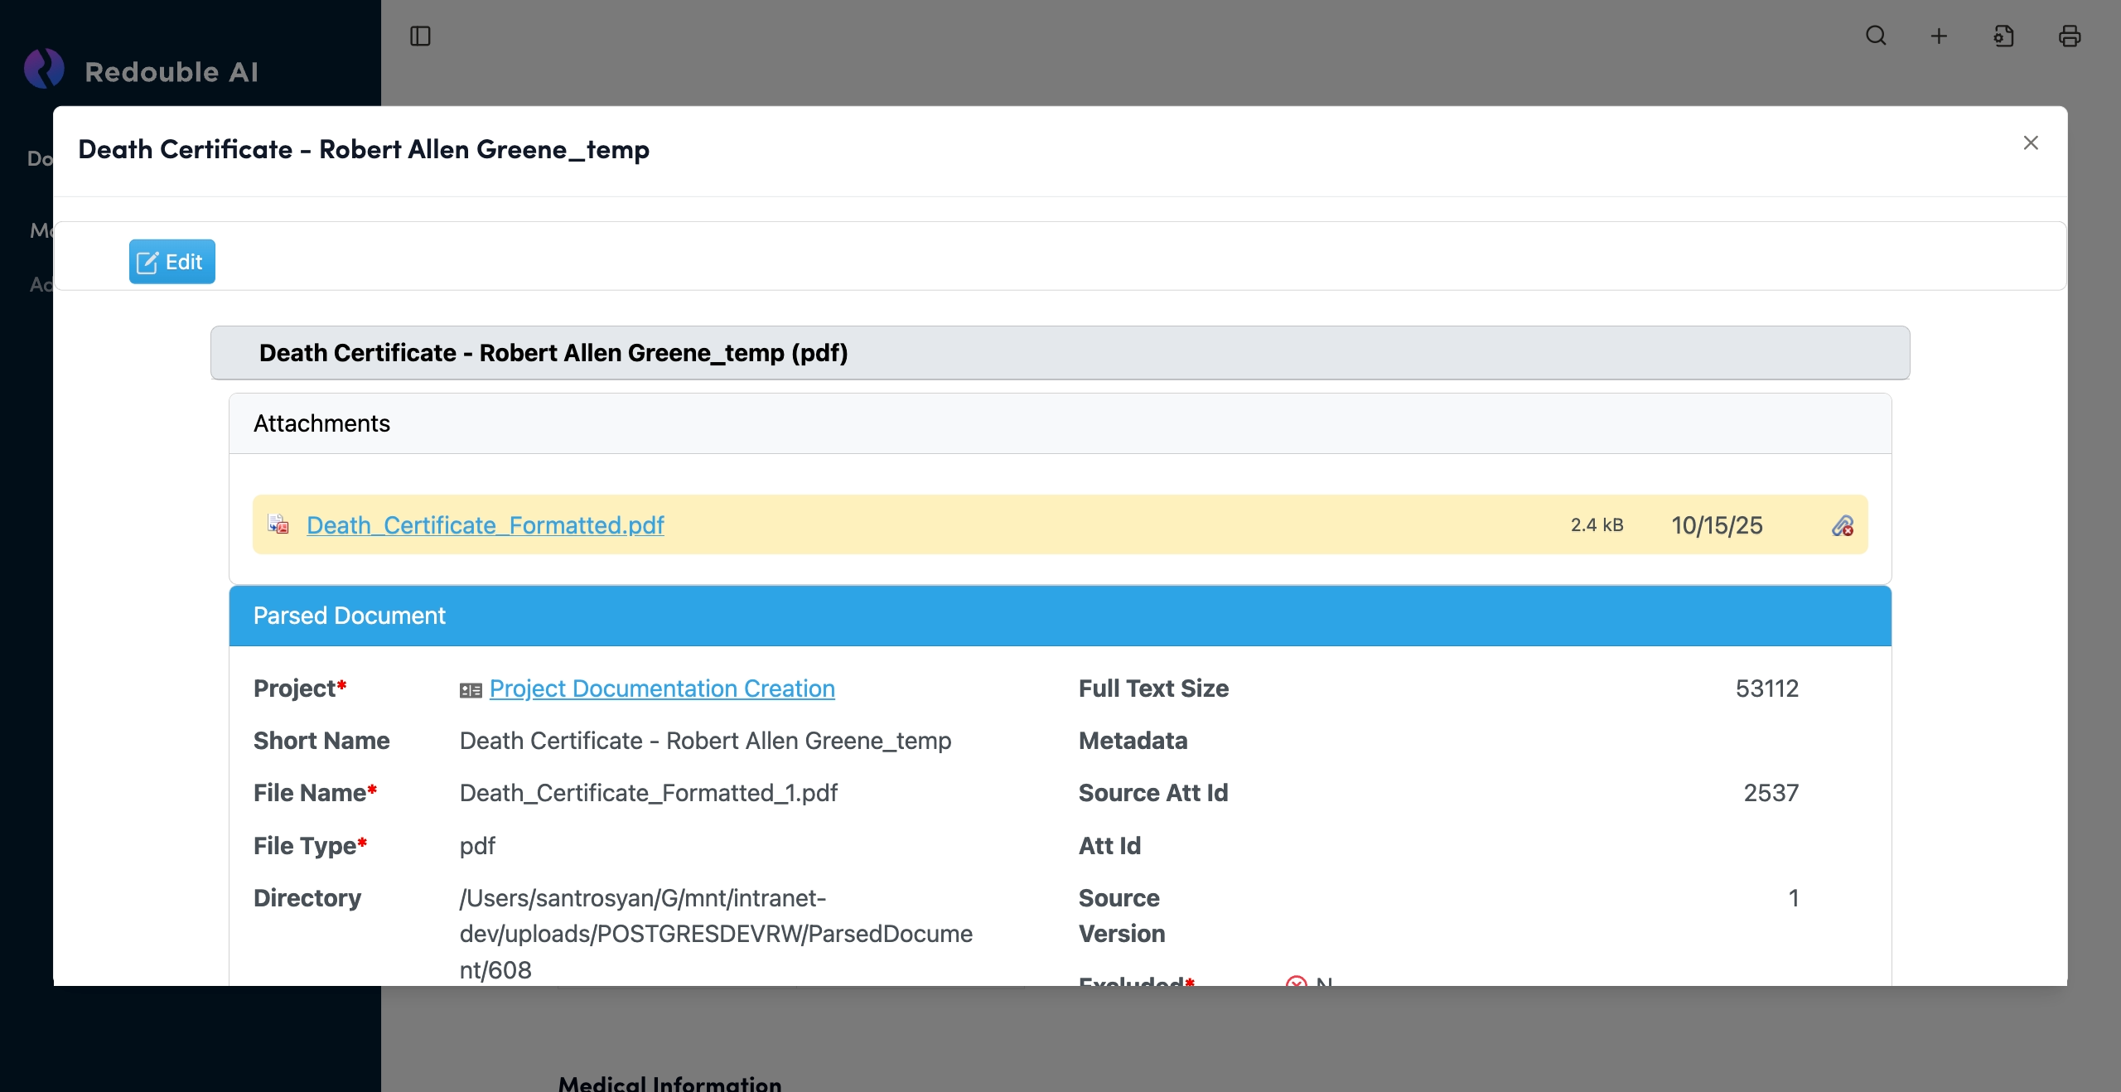The image size is (2121, 1092).
Task: Click the PDF file type icon
Action: click(x=278, y=524)
